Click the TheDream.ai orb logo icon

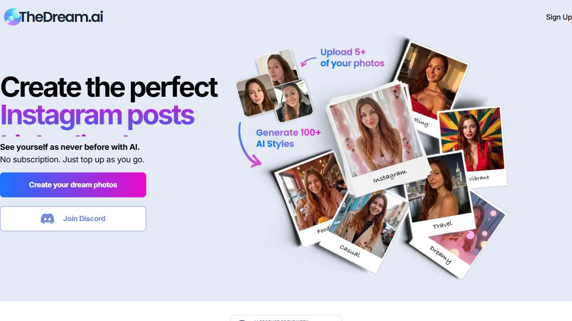click(x=12, y=17)
